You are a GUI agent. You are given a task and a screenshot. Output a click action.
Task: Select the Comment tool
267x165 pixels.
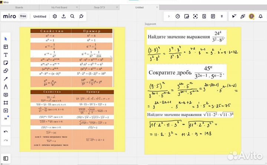tap(6, 95)
